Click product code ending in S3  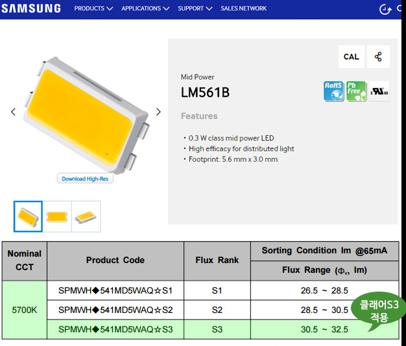point(115,329)
